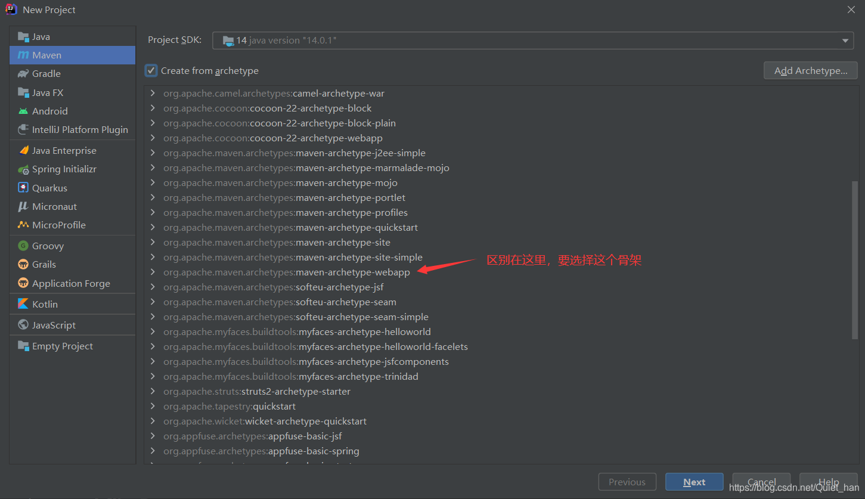Expand the camel-archetype-war node
Image resolution: width=865 pixels, height=499 pixels.
pyautogui.click(x=153, y=93)
